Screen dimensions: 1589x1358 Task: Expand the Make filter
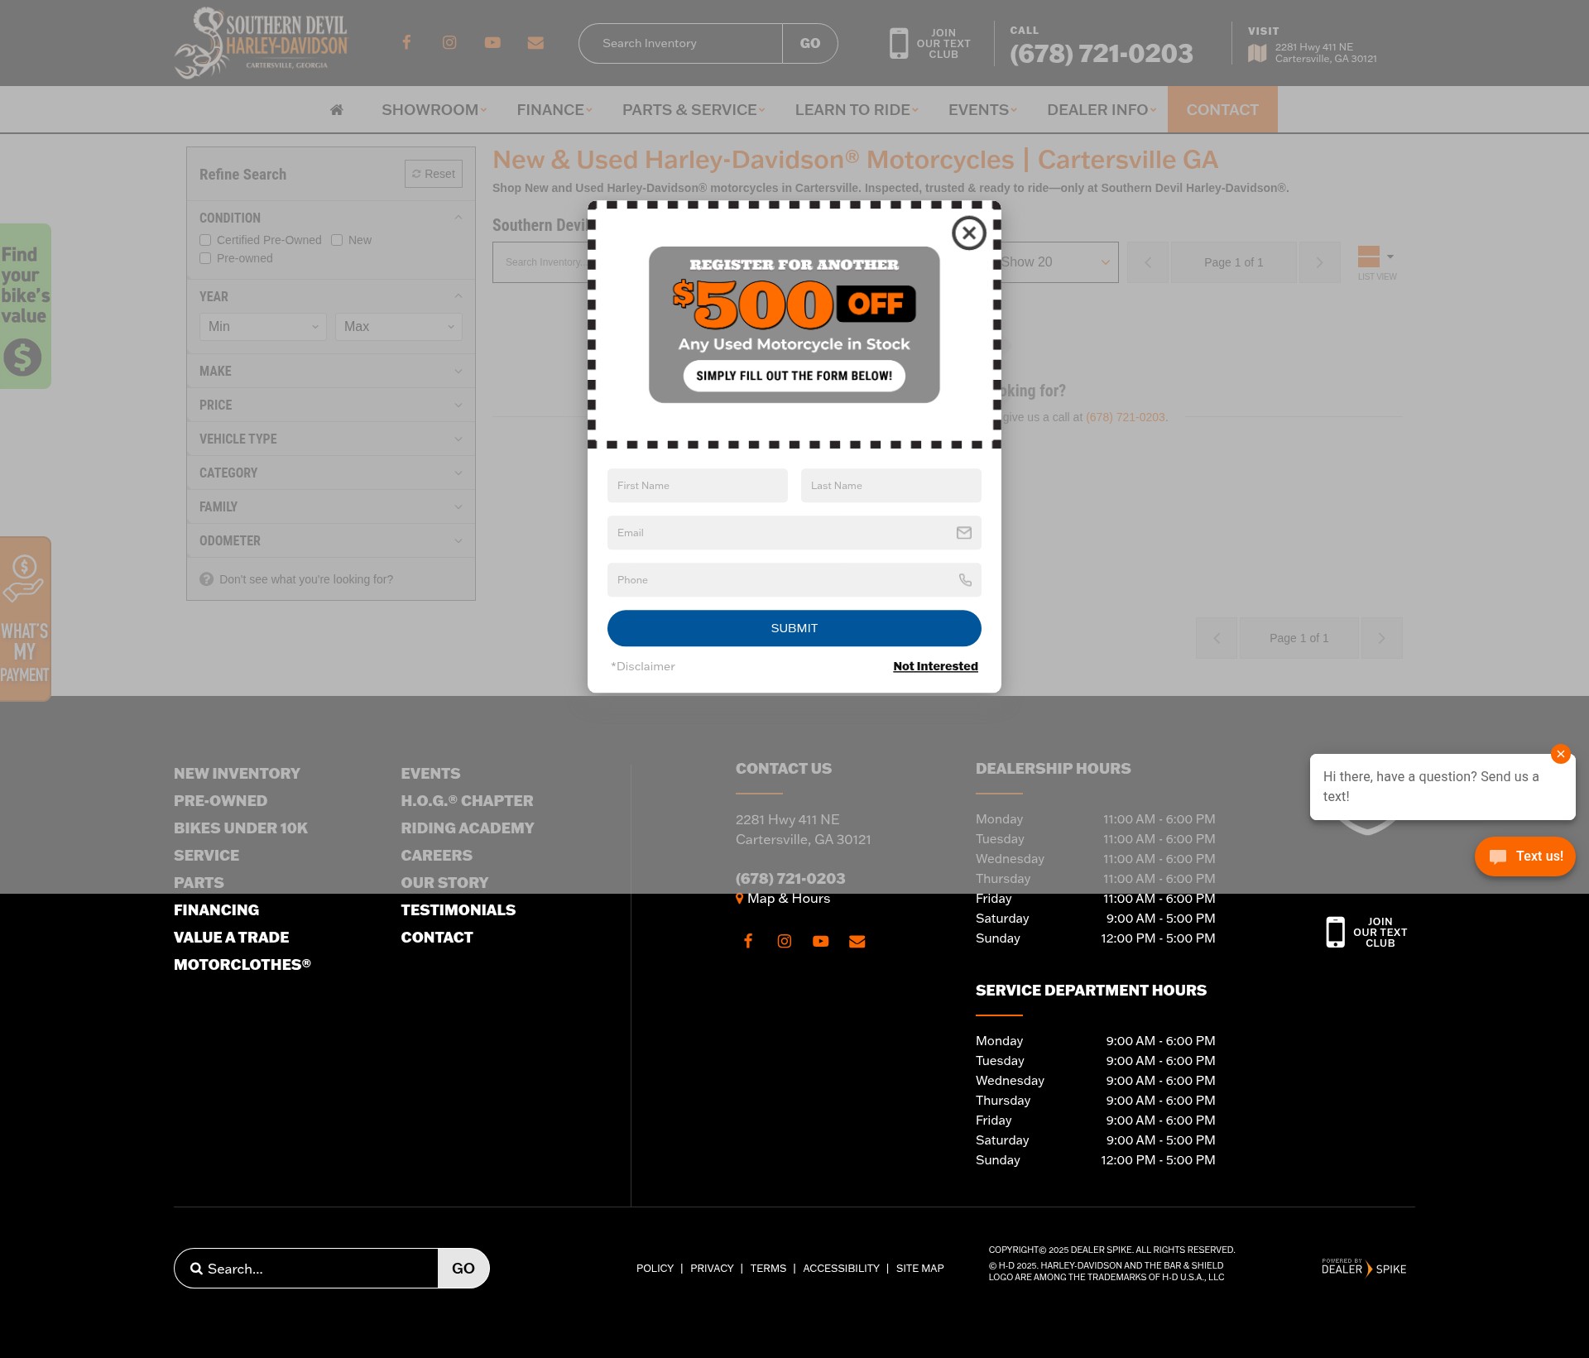point(331,372)
